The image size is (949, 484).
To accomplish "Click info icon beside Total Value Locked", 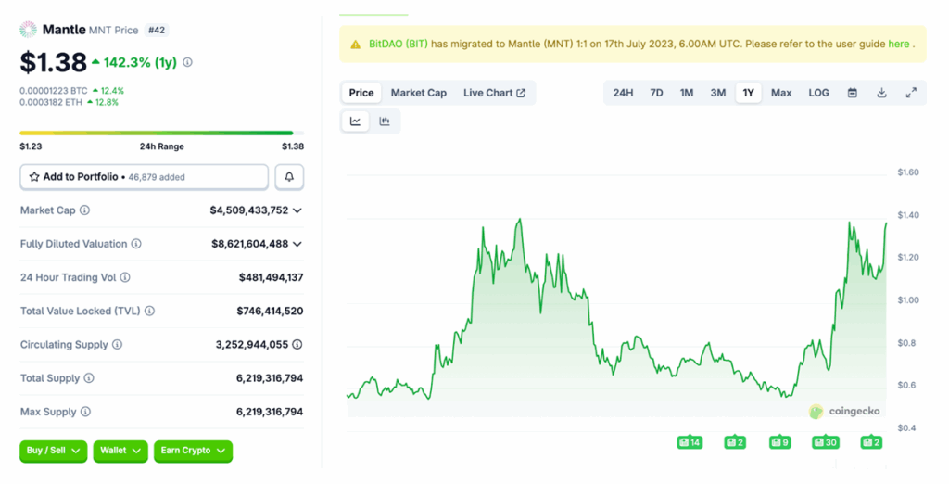I will coord(149,311).
